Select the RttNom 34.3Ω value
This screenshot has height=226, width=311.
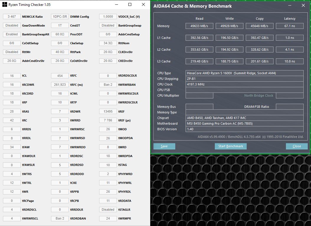[108, 43]
